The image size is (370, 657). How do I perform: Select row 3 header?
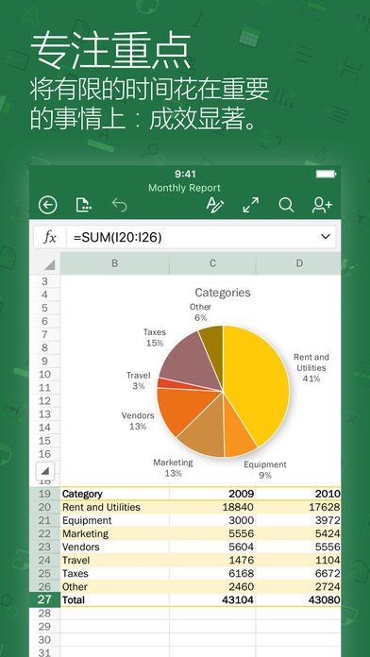click(45, 281)
